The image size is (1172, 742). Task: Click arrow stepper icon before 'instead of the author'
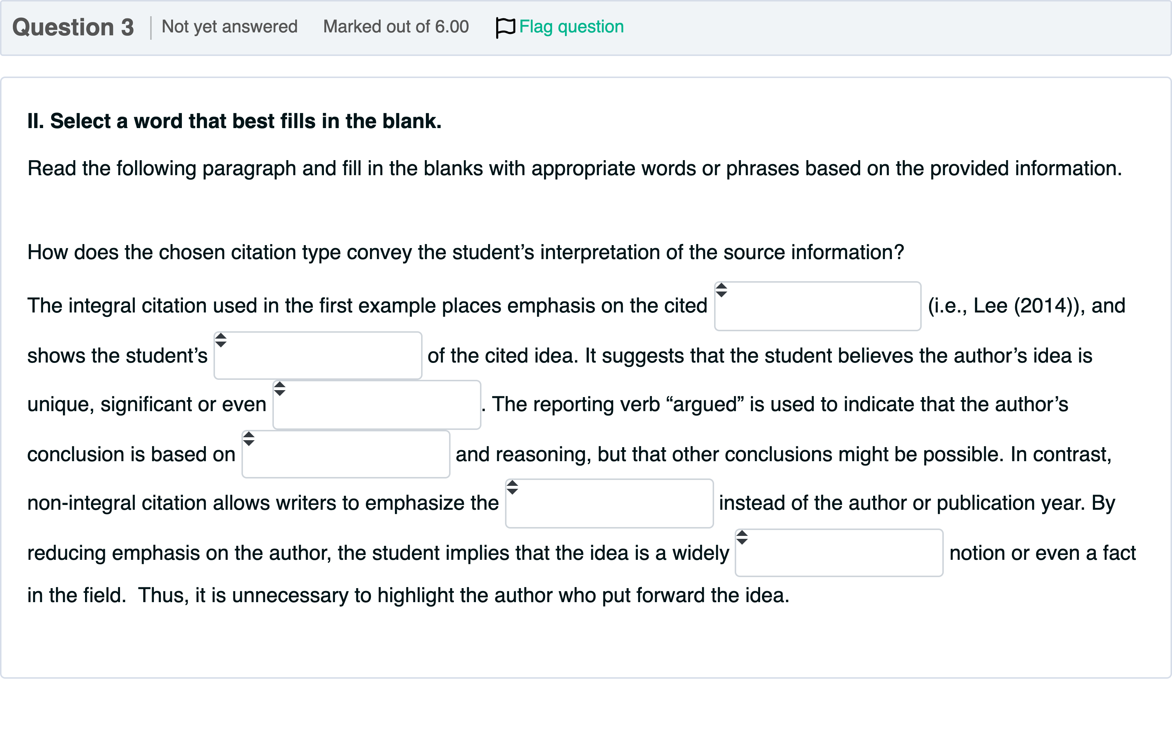coord(512,488)
